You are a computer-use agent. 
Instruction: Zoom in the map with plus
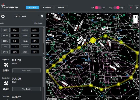(135, 17)
